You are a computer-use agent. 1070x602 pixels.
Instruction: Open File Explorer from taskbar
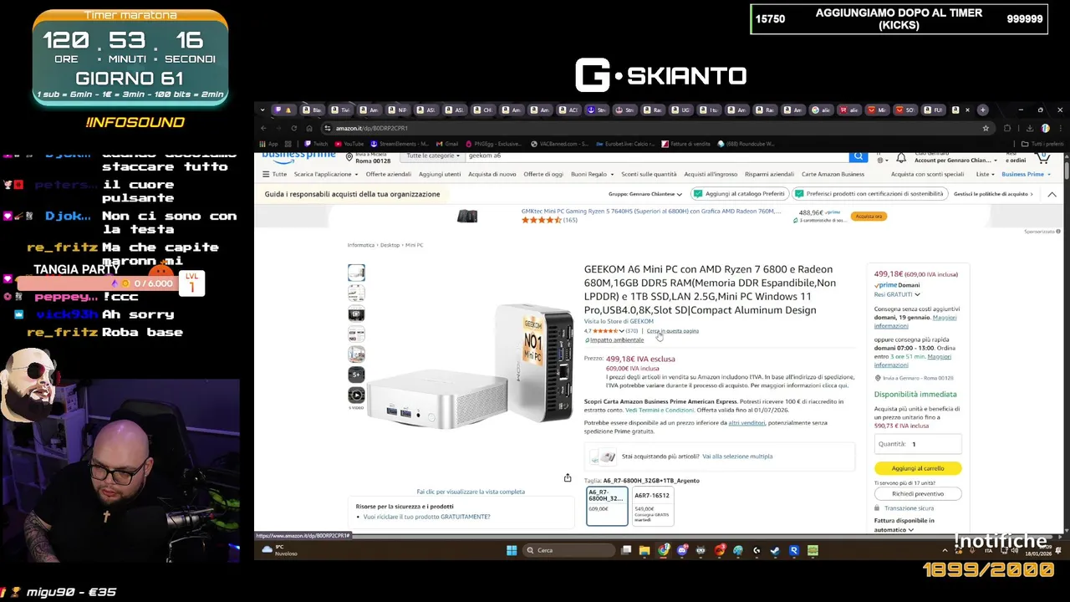coord(645,550)
